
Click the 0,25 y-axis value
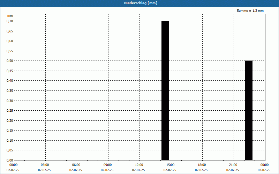point(10,111)
